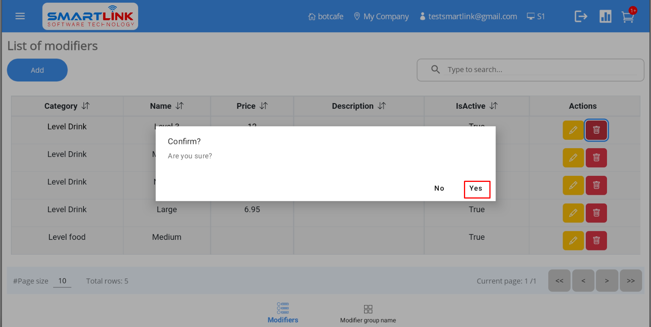Image resolution: width=651 pixels, height=327 pixels.
Task: Confirm deletion by clicking Yes
Action: click(x=476, y=189)
